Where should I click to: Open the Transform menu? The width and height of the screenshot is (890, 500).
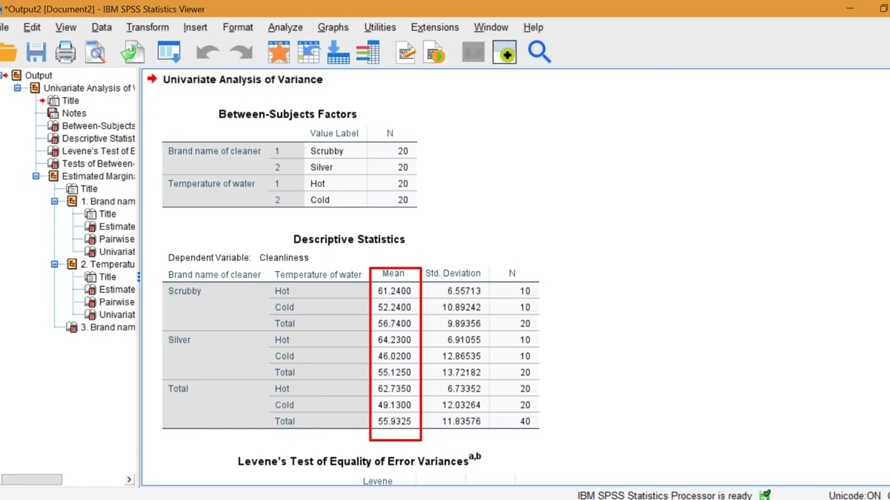point(147,27)
